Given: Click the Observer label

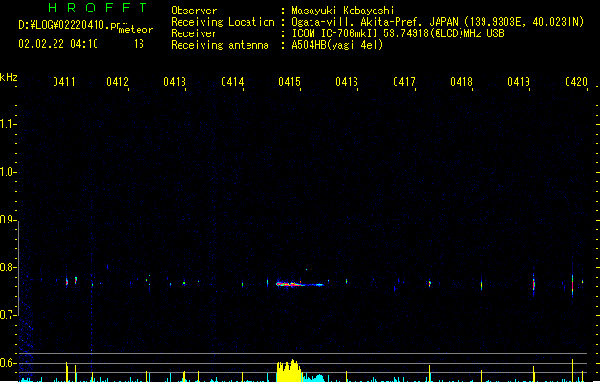Looking at the screenshot, I should tap(194, 11).
